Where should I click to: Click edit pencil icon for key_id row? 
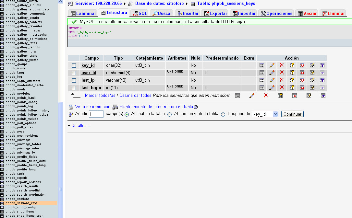tap(272, 65)
